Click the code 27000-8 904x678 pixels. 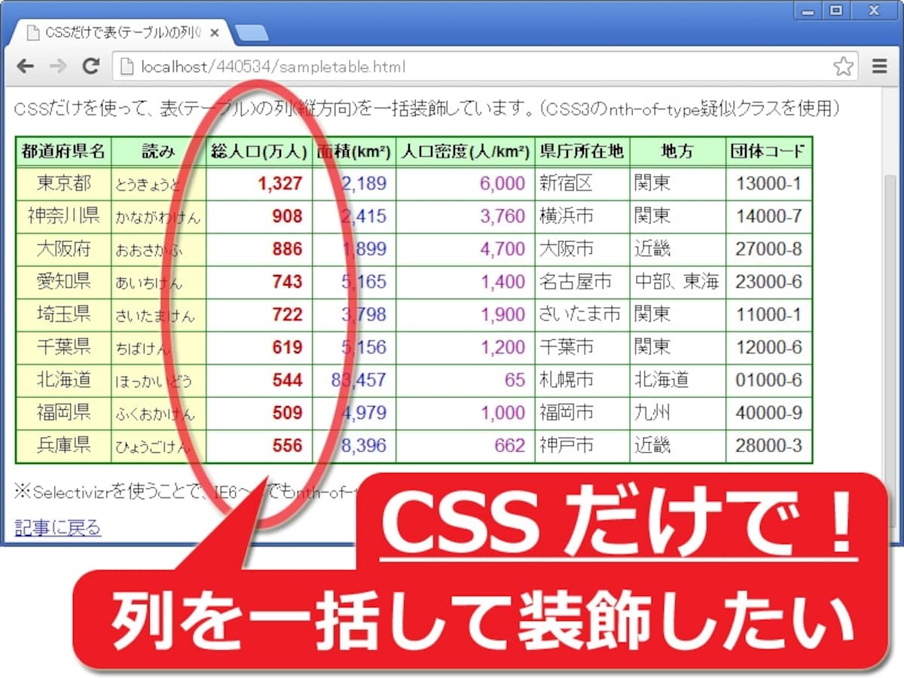769,249
